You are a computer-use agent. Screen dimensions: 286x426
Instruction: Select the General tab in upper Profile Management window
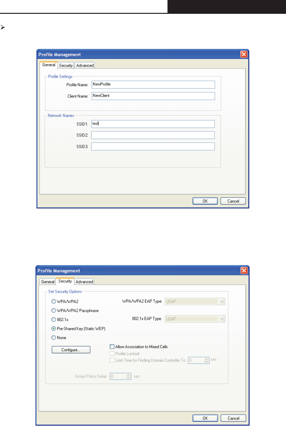pos(49,65)
